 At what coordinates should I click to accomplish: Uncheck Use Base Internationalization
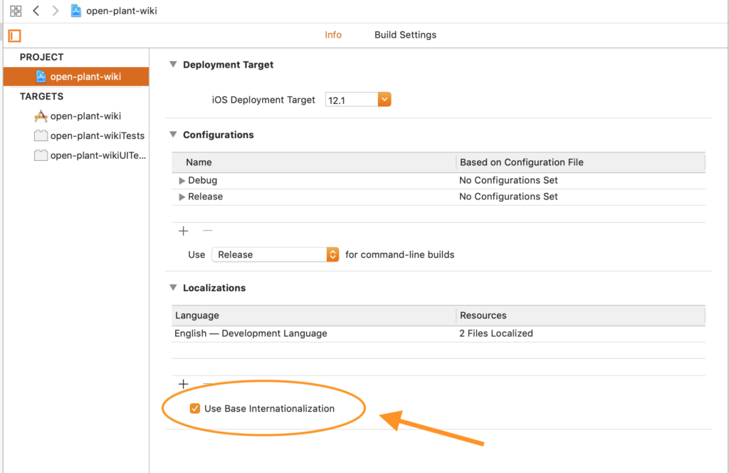(x=195, y=408)
